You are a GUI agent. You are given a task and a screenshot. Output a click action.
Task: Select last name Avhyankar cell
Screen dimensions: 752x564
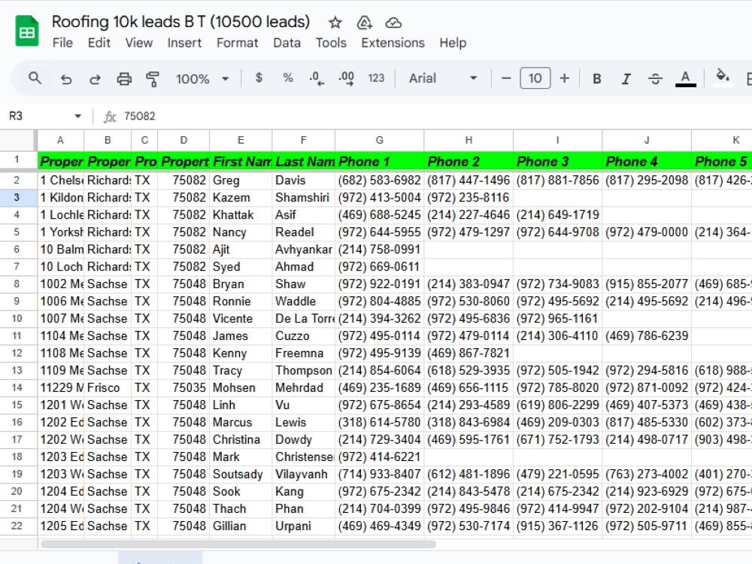coord(304,250)
